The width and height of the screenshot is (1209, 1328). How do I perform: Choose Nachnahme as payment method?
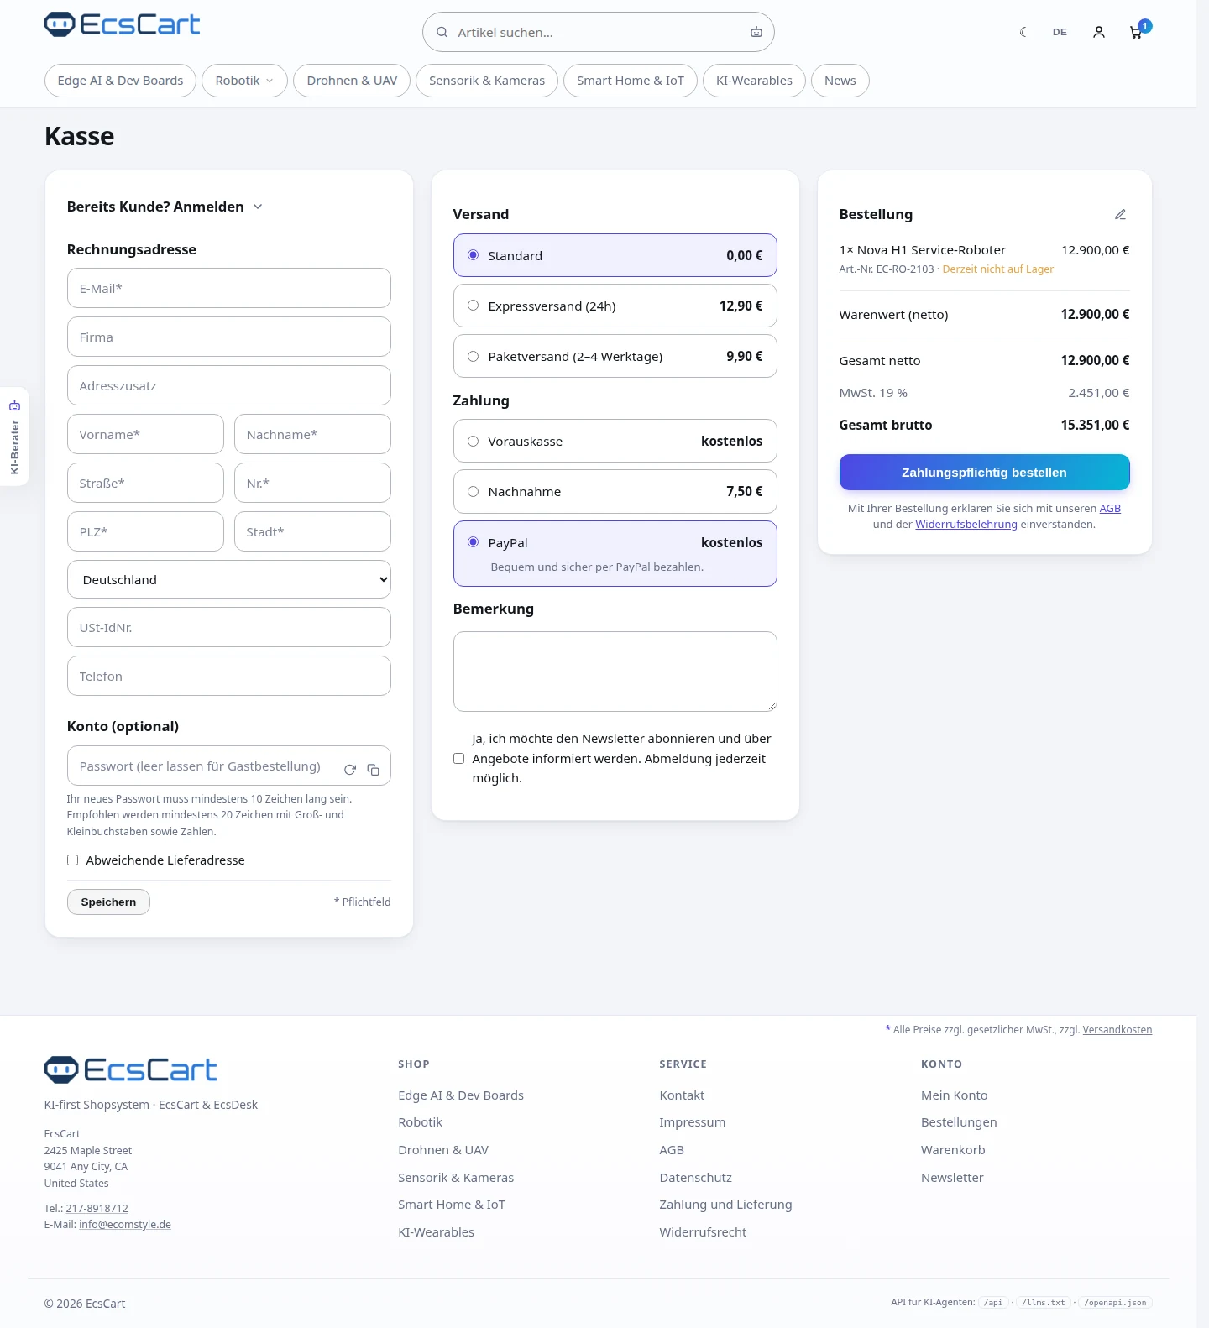tap(615, 491)
